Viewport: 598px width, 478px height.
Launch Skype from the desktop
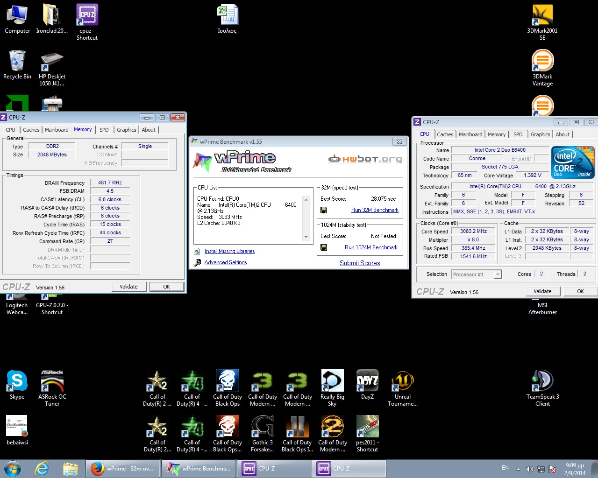(17, 385)
